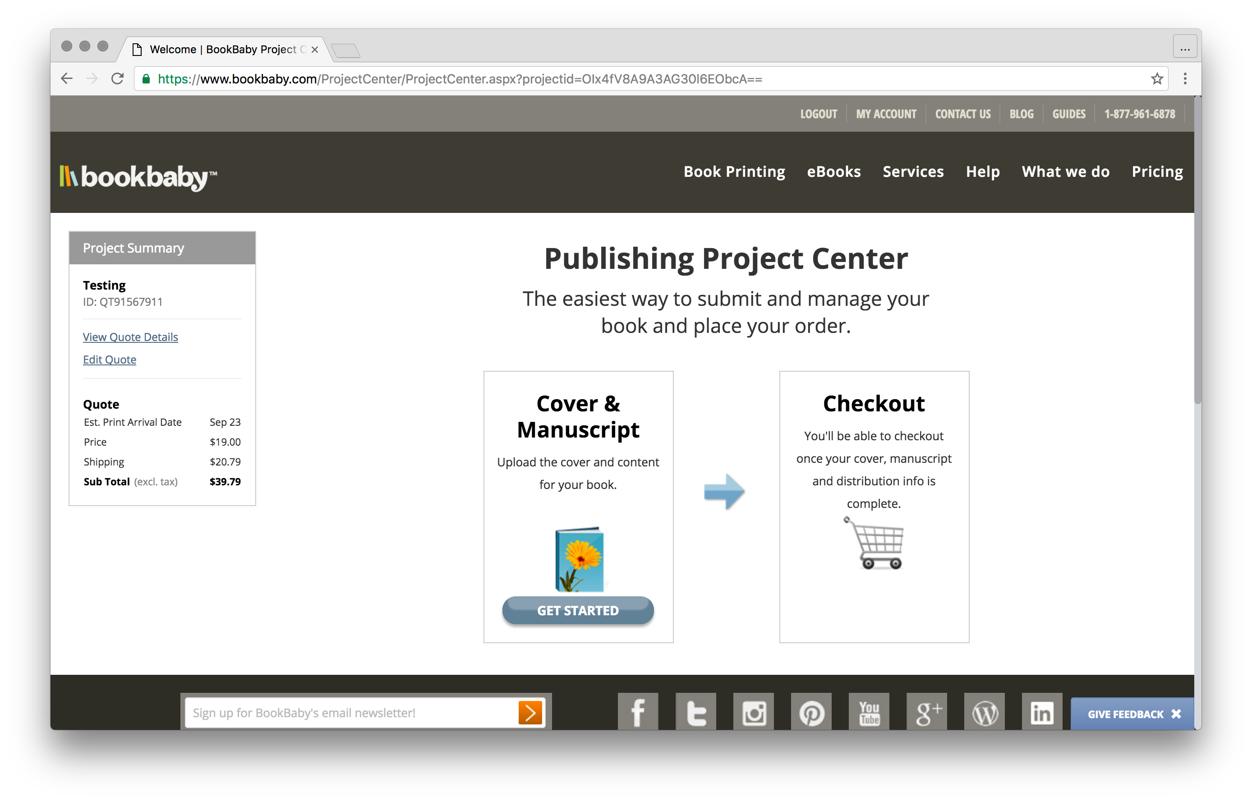This screenshot has height=802, width=1252.
Task: Click the LinkedIn footer icon
Action: click(1042, 712)
